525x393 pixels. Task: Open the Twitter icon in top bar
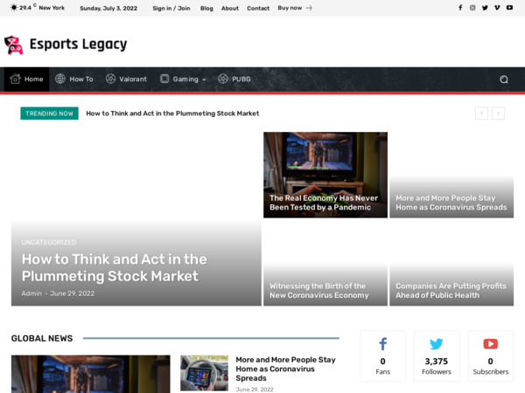pos(485,8)
